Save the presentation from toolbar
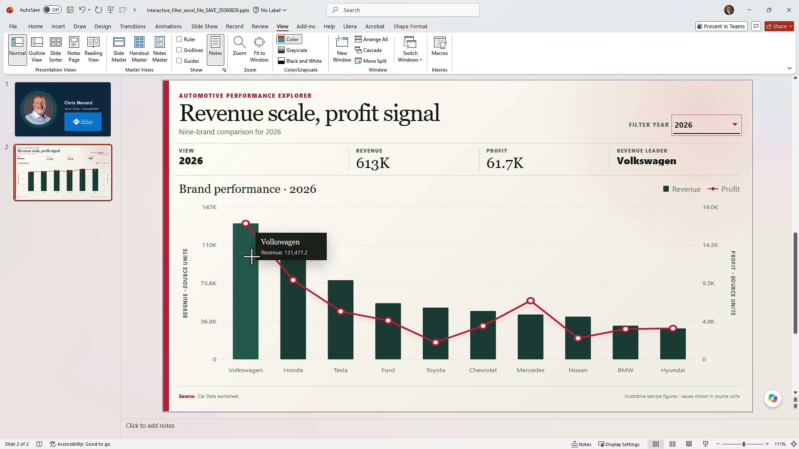The height and width of the screenshot is (449, 799). tap(70, 10)
